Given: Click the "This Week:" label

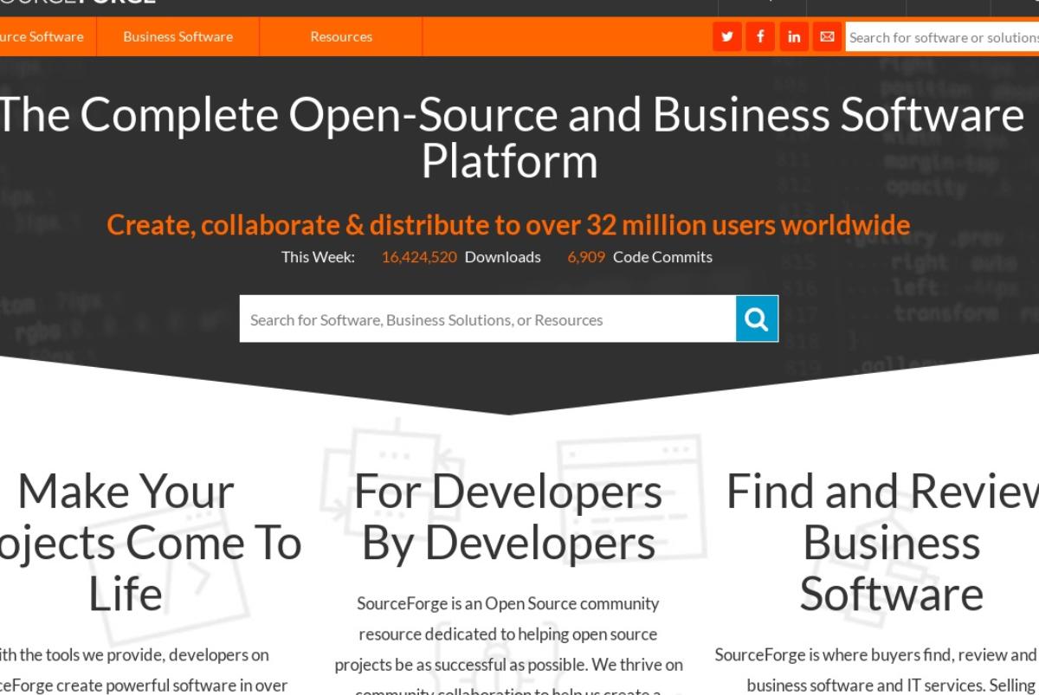Looking at the screenshot, I should pyautogui.click(x=318, y=257).
